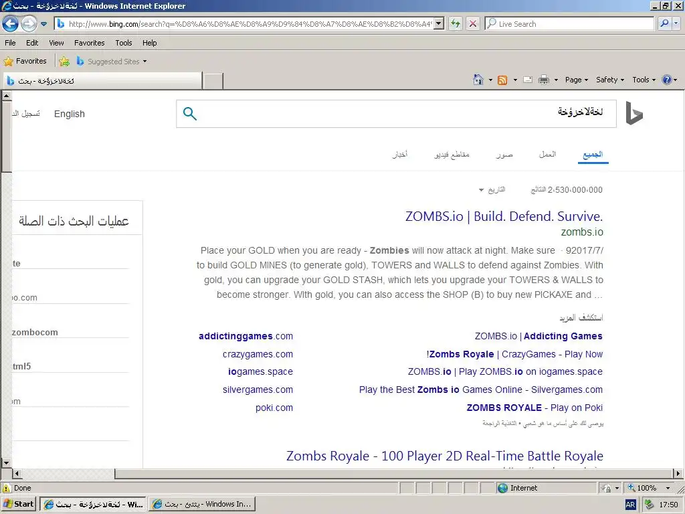The width and height of the screenshot is (685, 514).
Task: Open the Help menu
Action: tap(149, 43)
